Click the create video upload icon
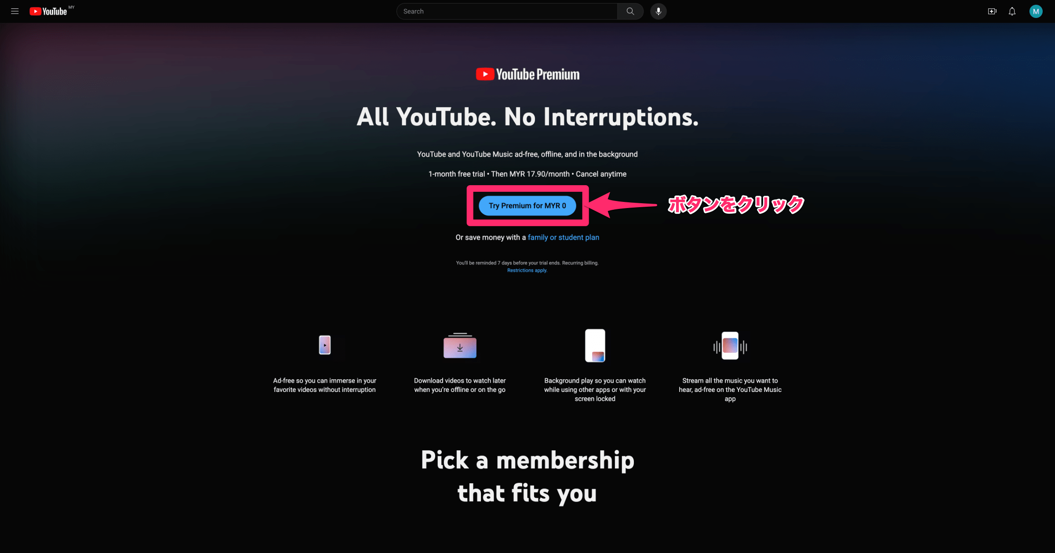Image resolution: width=1055 pixels, height=553 pixels. pyautogui.click(x=992, y=11)
